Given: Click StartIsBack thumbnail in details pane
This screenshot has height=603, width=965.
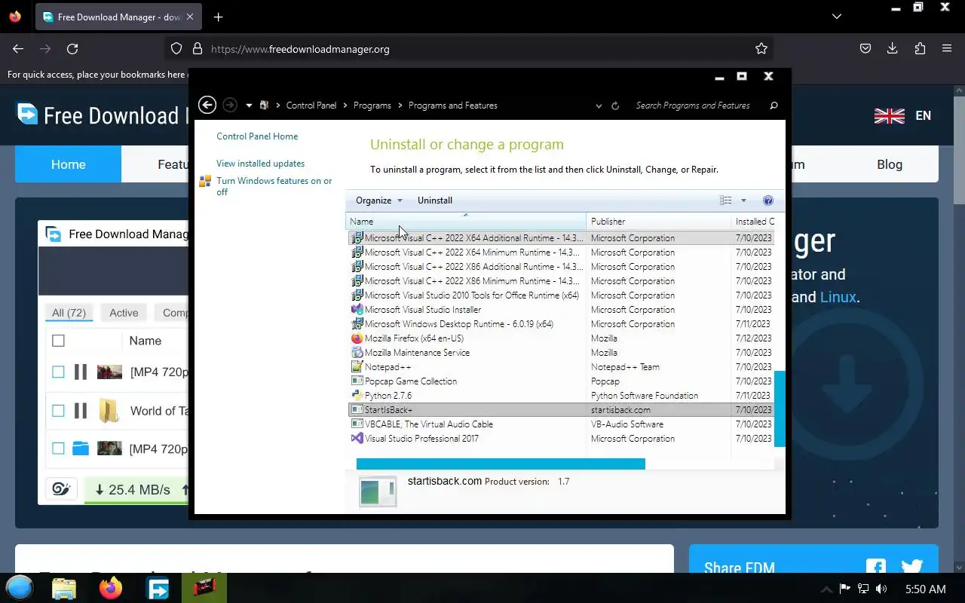Looking at the screenshot, I should pos(377,491).
